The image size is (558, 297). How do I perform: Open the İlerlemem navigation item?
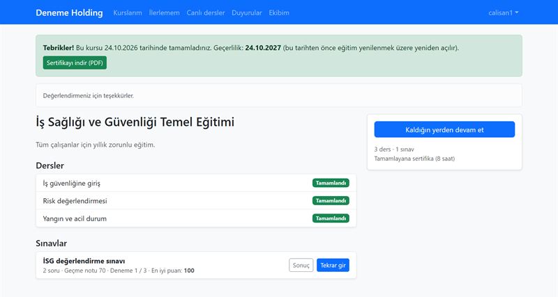pyautogui.click(x=164, y=13)
